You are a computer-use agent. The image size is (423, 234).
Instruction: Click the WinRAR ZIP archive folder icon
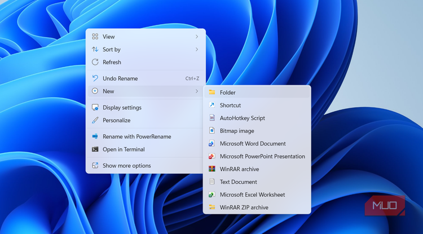[212, 207]
